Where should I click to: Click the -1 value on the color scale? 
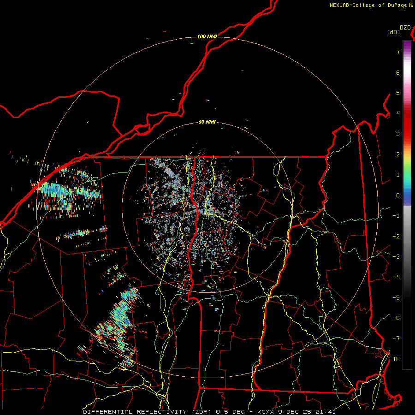(396, 216)
